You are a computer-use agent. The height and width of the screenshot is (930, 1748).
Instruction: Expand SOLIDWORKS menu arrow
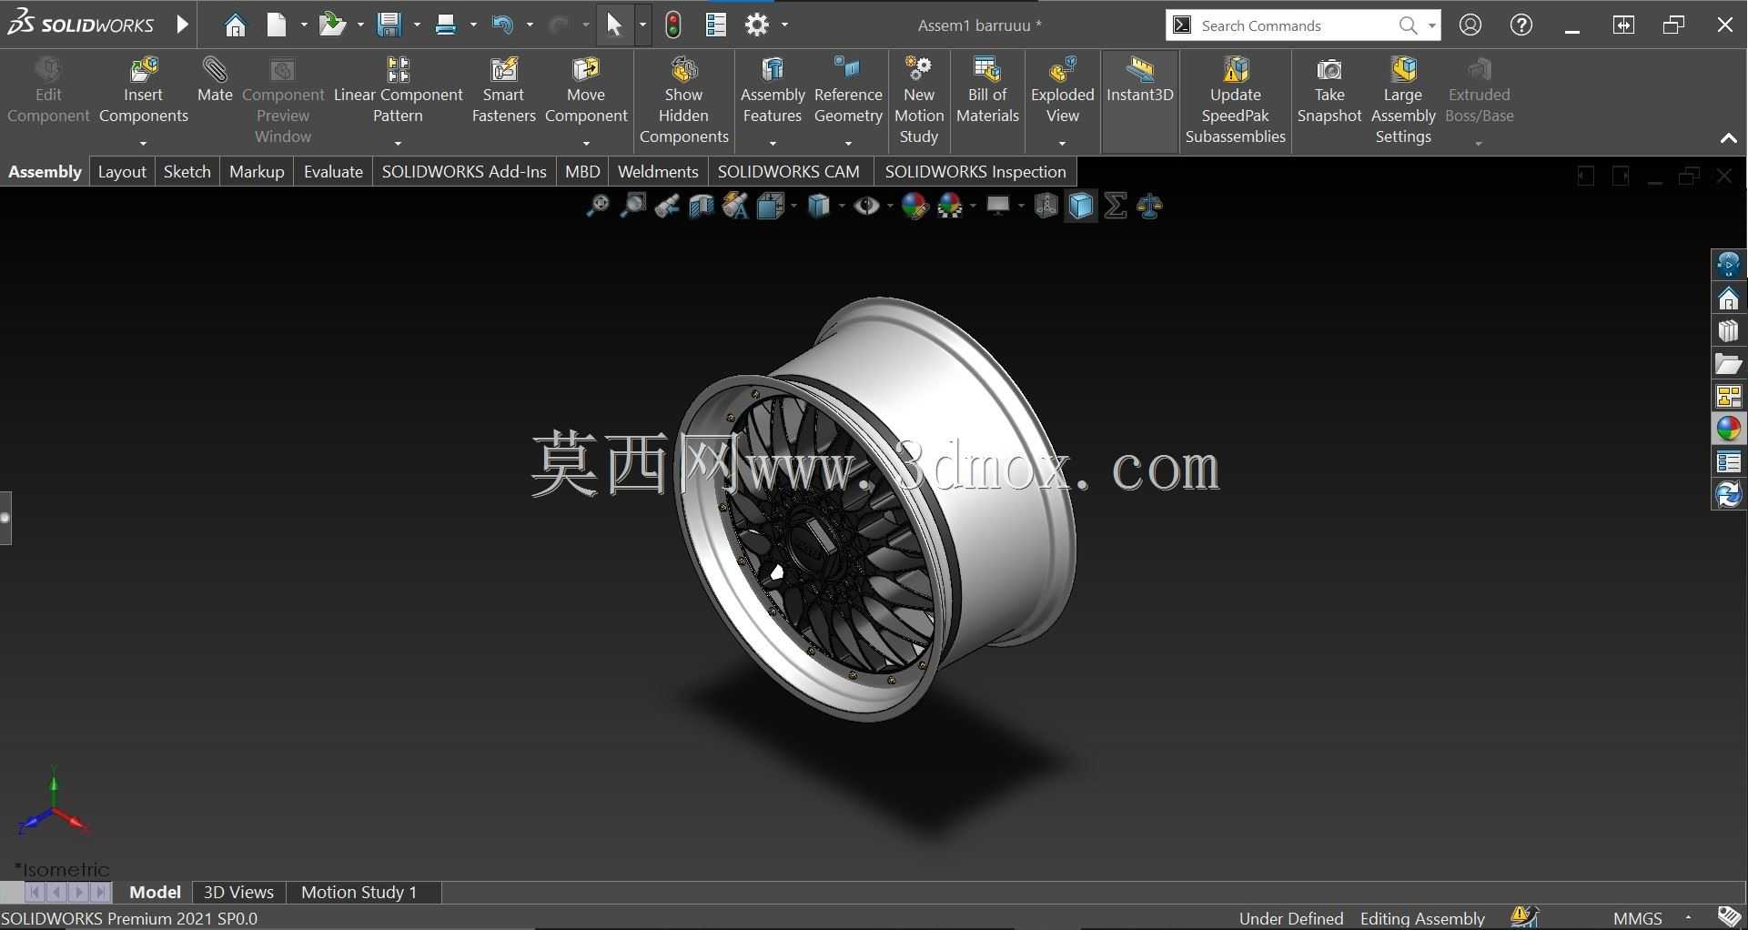[182, 25]
